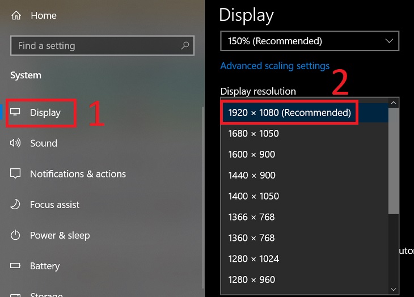Click the search magnifier icon
The width and height of the screenshot is (414, 297).
pyautogui.click(x=185, y=45)
